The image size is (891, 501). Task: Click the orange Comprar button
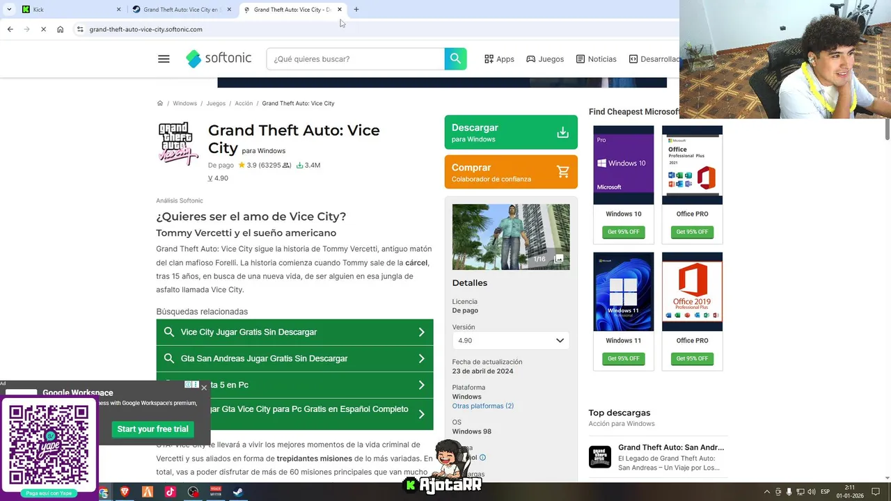tap(511, 172)
